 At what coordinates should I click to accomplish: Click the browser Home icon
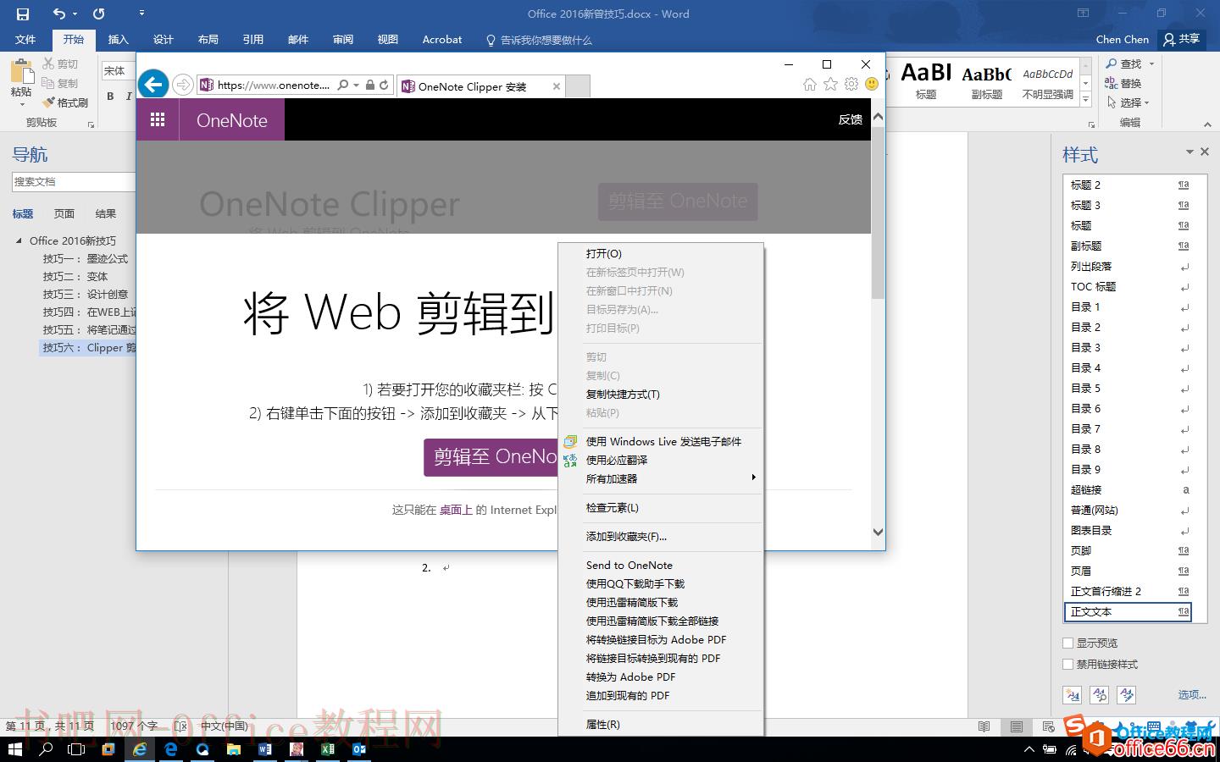click(810, 85)
